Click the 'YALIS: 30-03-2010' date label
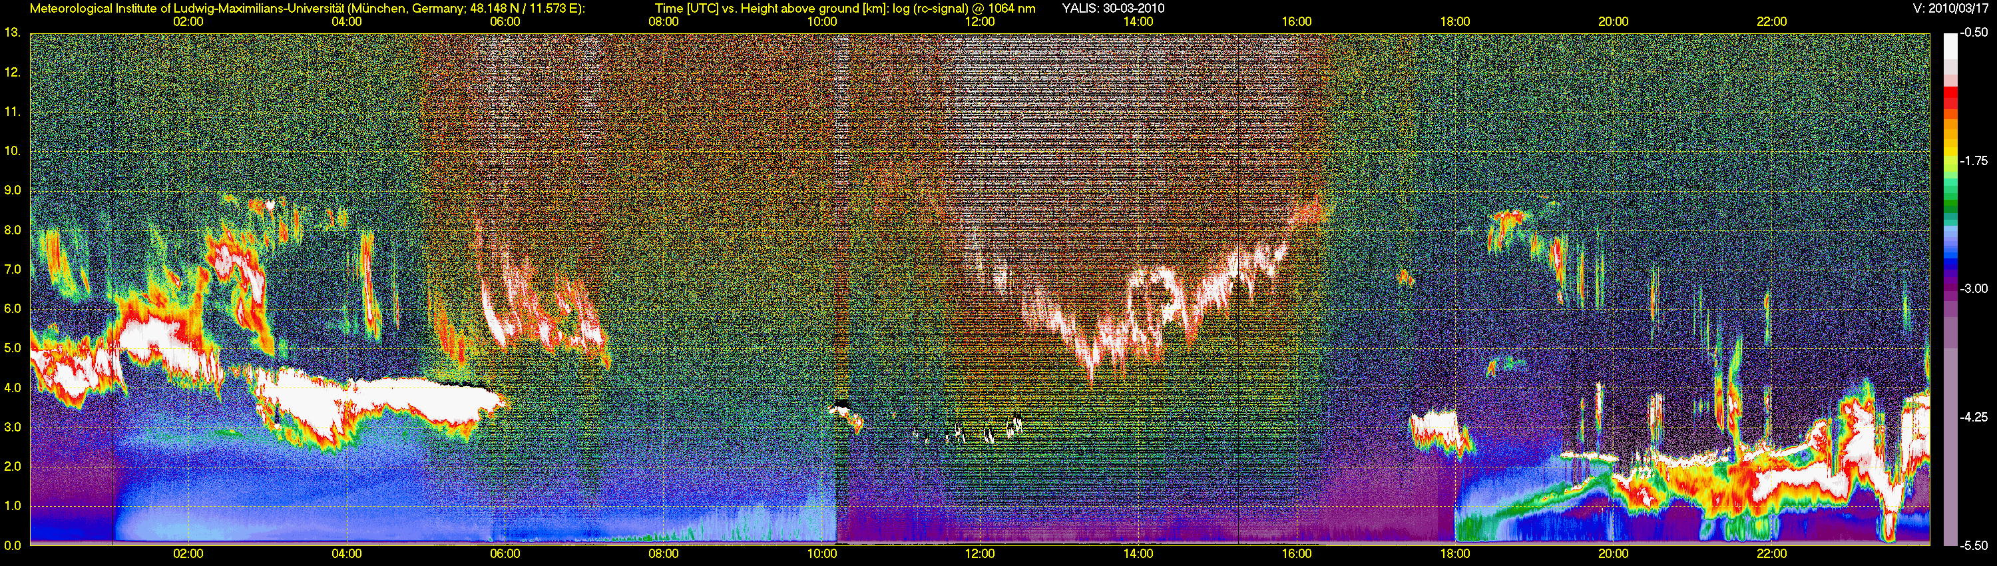The image size is (1997, 566). (x=1113, y=9)
